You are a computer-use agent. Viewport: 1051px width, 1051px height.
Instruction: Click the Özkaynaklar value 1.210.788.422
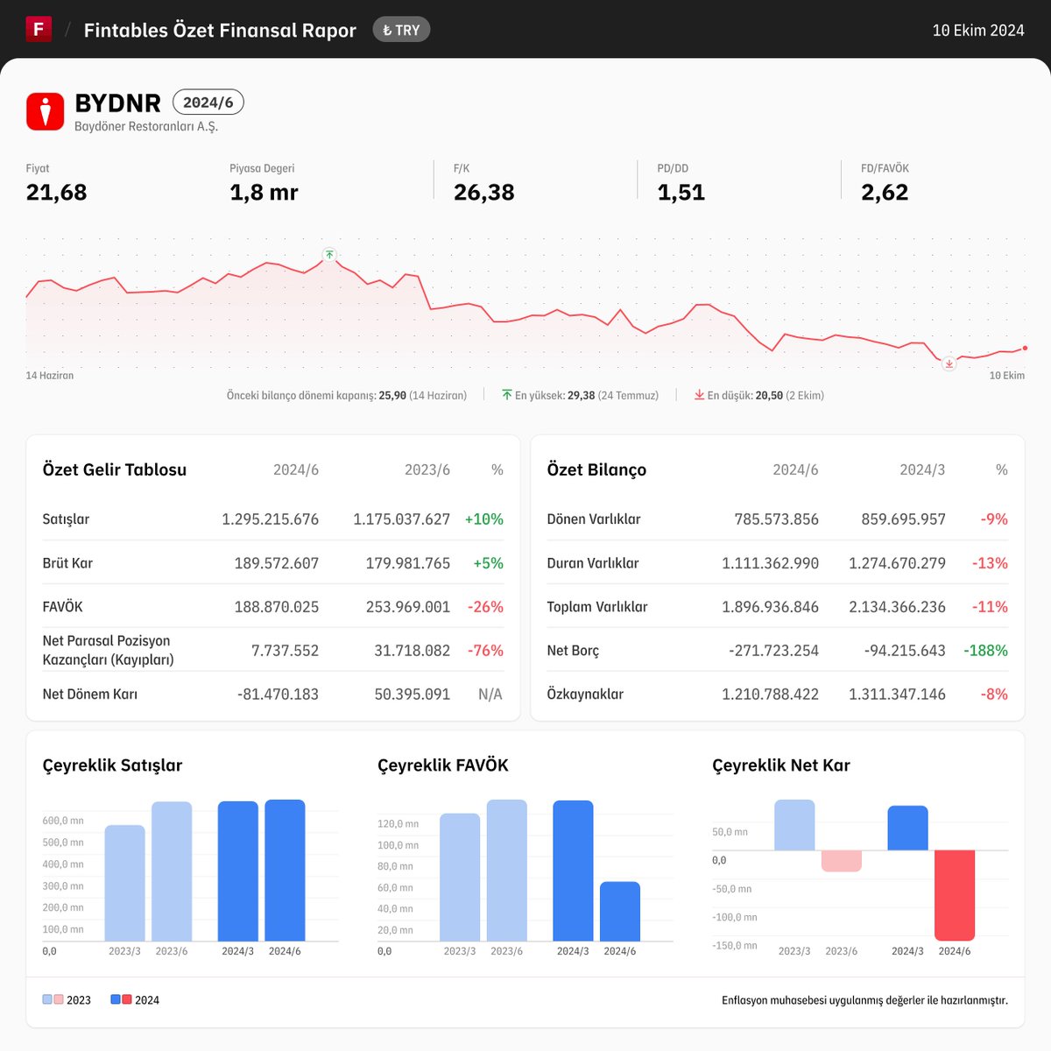[x=771, y=695]
